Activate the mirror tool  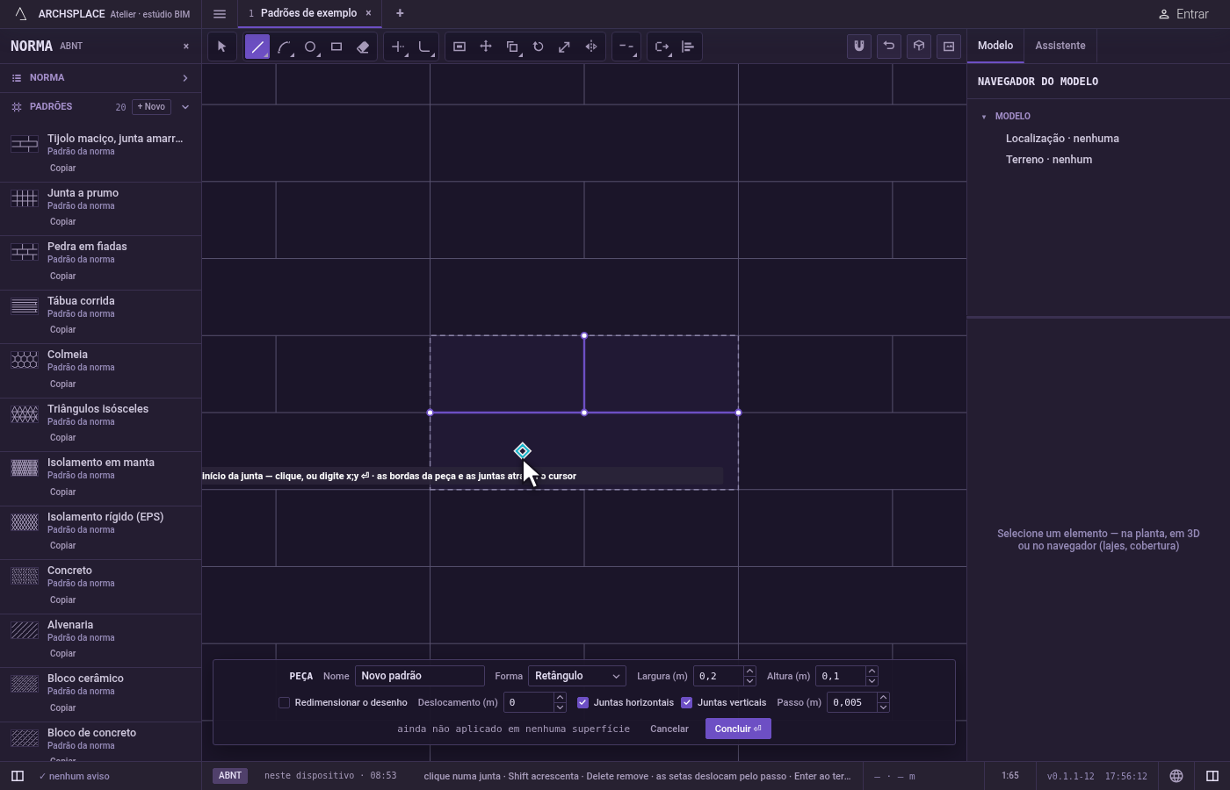(x=591, y=47)
